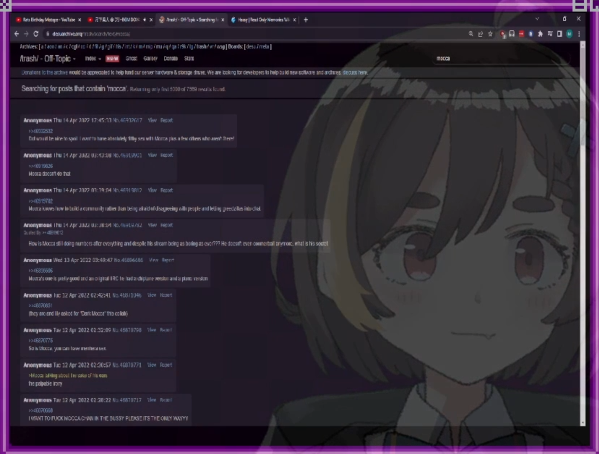View the post timestamped 02:30:57
The image size is (599, 454).
click(152, 365)
